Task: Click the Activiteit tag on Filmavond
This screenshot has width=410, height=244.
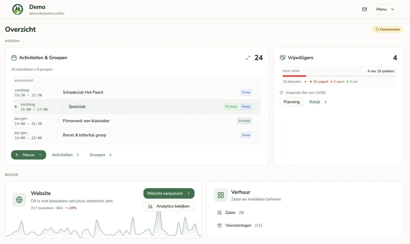Action: 244,121
